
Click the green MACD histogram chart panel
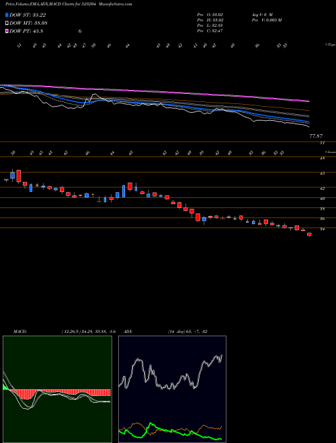coord(57,389)
